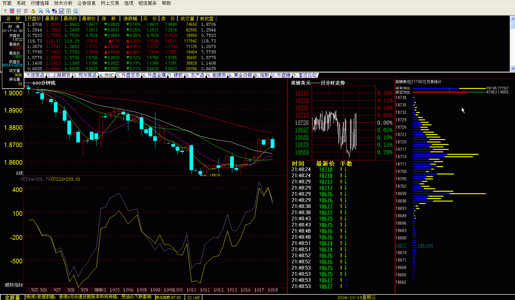This screenshot has height=300, width=515.
Task: Select the candlestick chart icon
Action: click(x=26, y=11)
